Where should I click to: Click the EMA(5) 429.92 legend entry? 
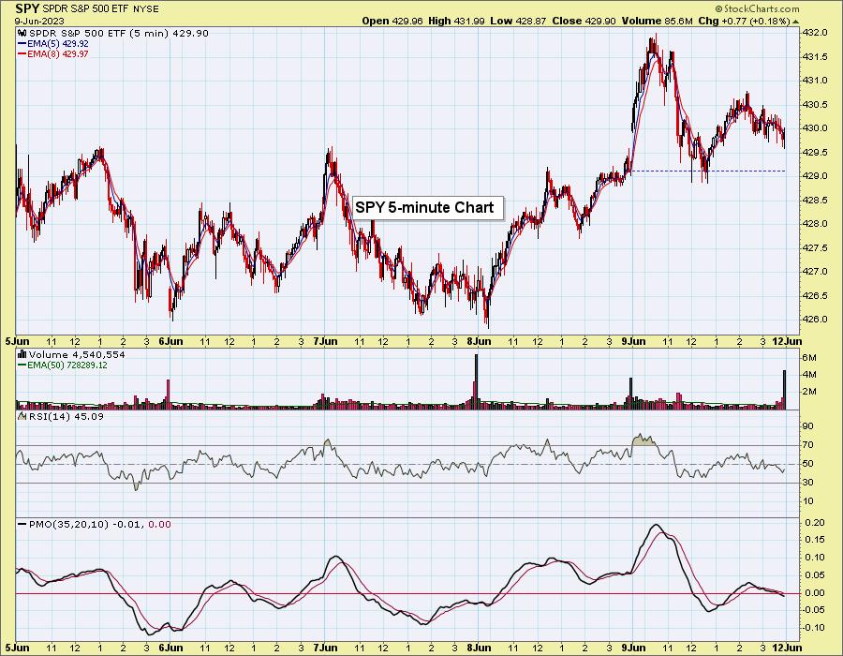click(58, 43)
